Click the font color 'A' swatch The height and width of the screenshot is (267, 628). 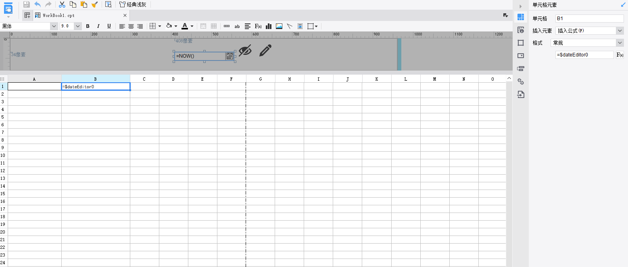click(185, 26)
